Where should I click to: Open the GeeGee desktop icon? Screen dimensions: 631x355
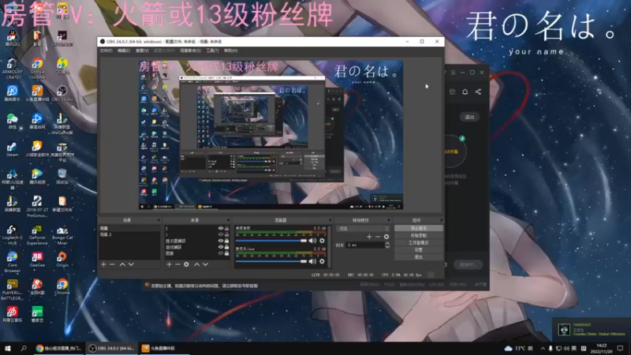[37, 260]
